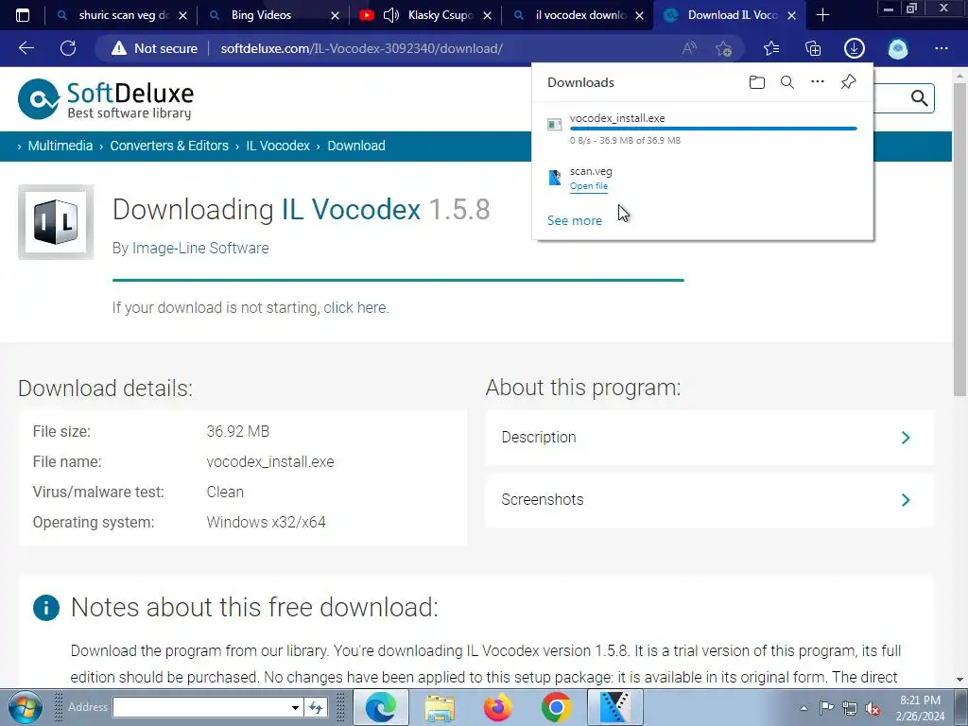Click the taskbar Address go button
Screen dimensions: 968x726
point(316,707)
